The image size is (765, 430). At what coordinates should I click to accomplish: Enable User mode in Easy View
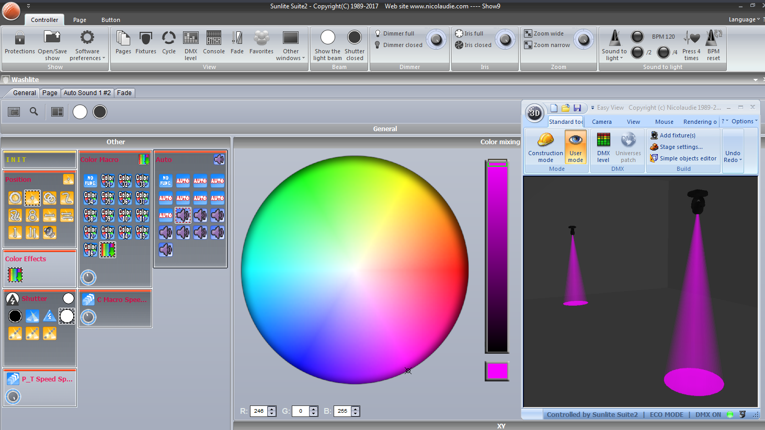575,147
